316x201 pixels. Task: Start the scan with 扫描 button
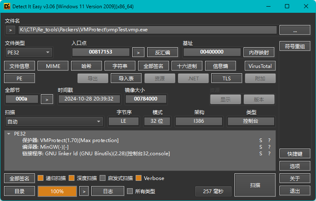click(x=255, y=185)
